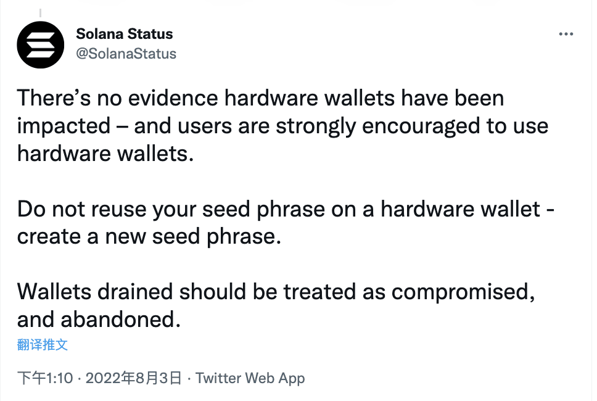597x401 pixels.
Task: Open the 下午1:10 timestamp link
Action: [x=45, y=378]
